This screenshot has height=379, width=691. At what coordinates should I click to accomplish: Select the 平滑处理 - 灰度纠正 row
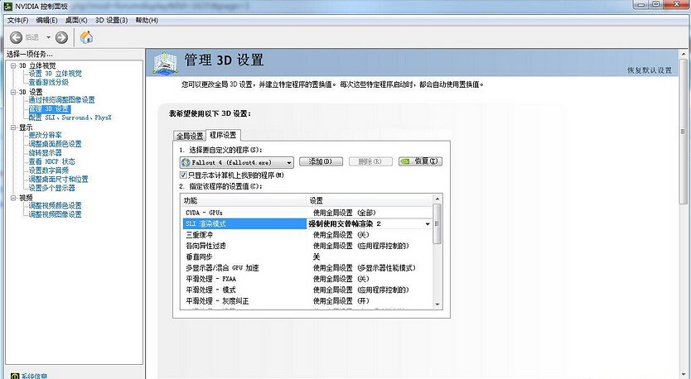(307, 301)
